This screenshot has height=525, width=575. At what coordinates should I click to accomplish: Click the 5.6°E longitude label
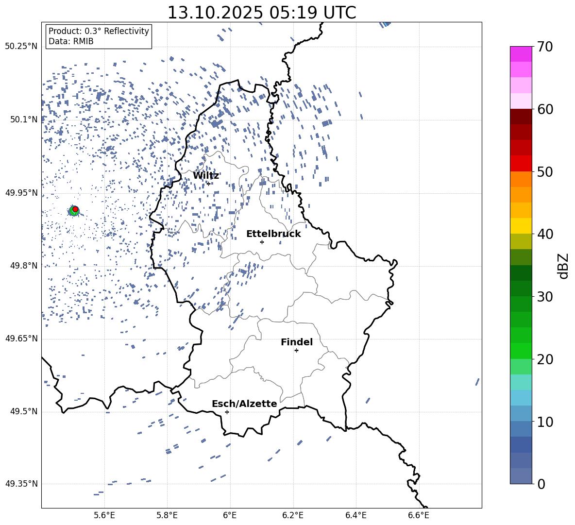[104, 515]
